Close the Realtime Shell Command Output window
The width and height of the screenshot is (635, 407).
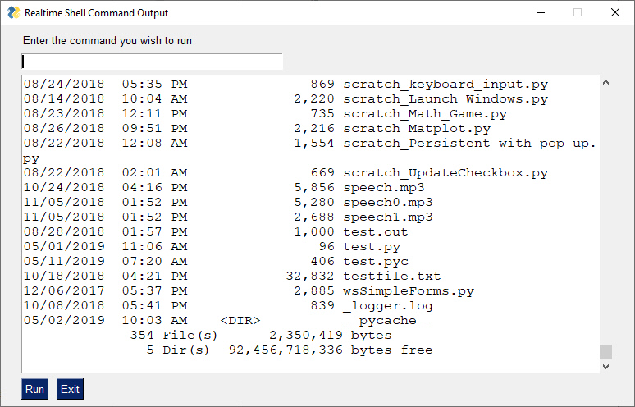click(x=615, y=12)
